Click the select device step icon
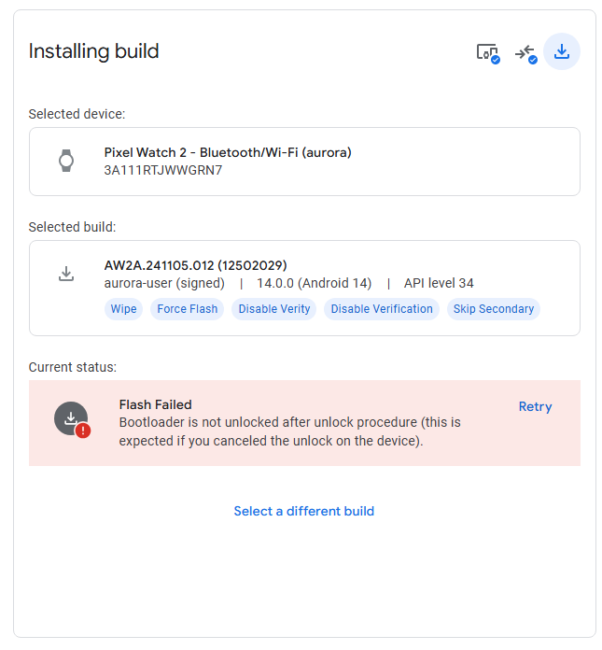602x650 pixels. coord(487,52)
